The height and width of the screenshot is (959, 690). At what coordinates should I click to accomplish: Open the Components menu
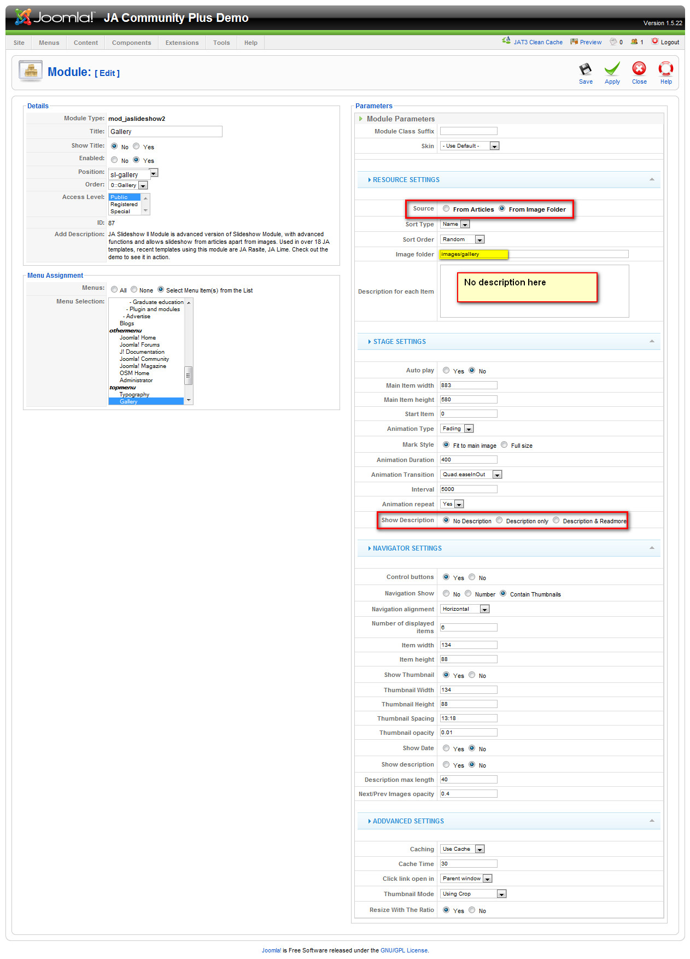coord(131,43)
